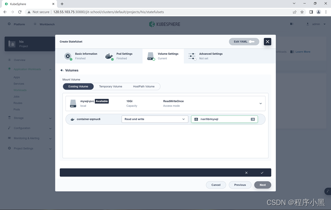Click the share page icon in address bar

(295, 12)
